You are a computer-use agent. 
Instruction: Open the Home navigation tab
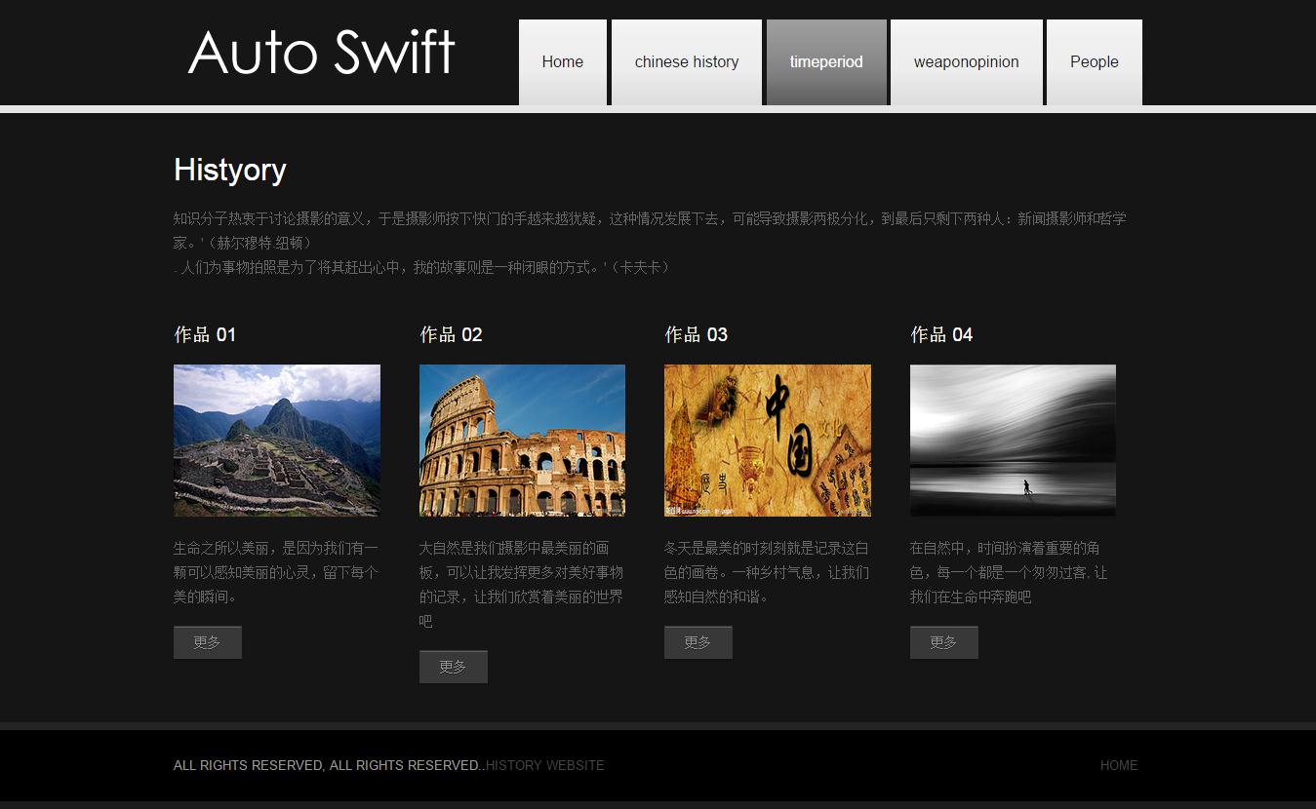[562, 62]
